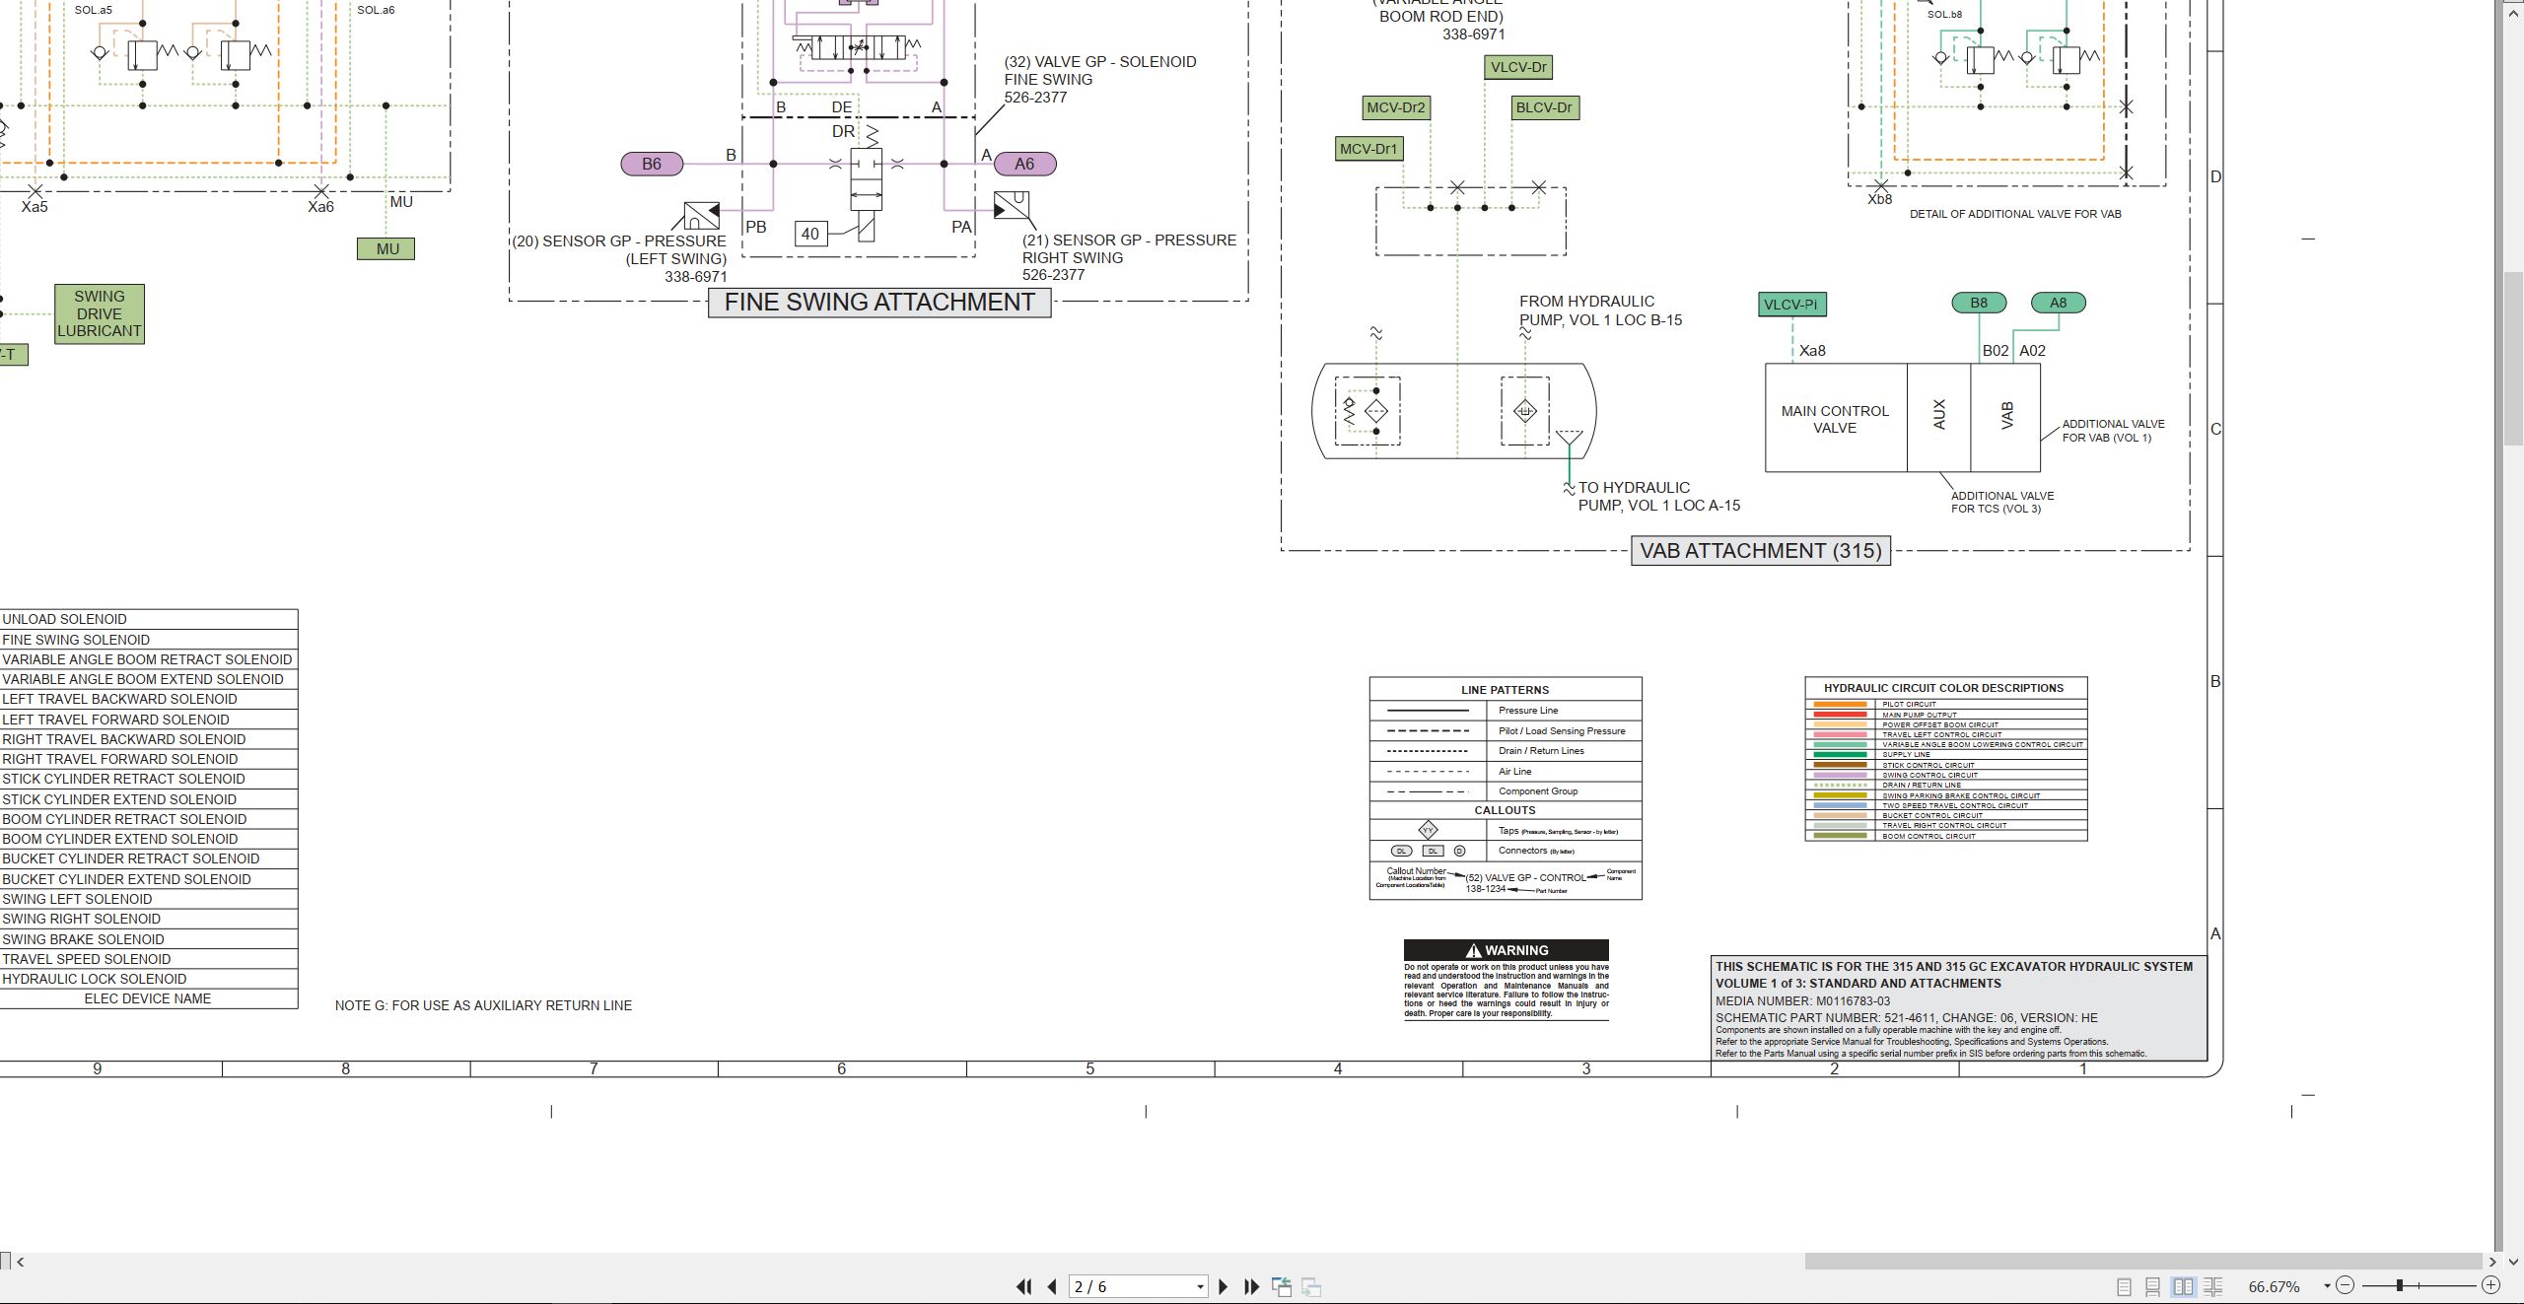
Task: Click the grayed next view icon
Action: (x=1311, y=1286)
